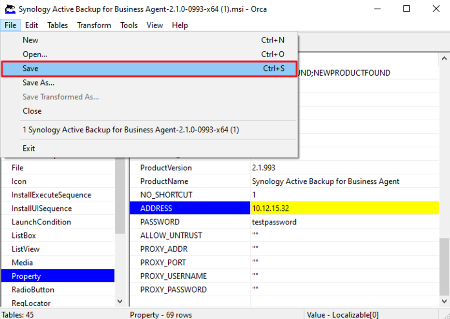Click the empty value beside PROXY_USERNAME
Screen dimensions: 450x319
click(345, 276)
